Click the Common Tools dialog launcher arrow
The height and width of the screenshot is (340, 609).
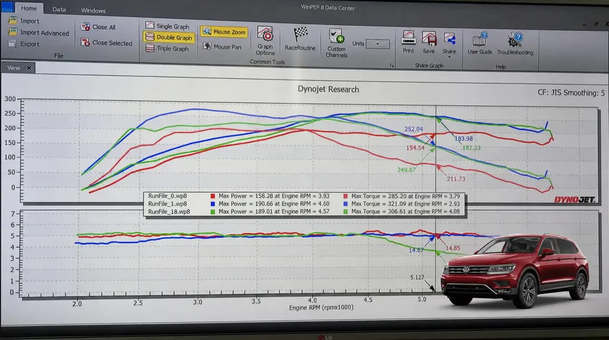[x=391, y=66]
